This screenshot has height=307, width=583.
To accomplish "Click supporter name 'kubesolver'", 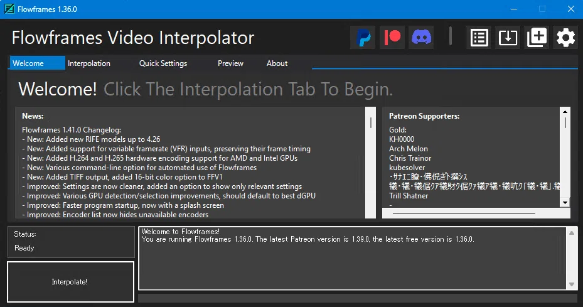I will point(407,168).
